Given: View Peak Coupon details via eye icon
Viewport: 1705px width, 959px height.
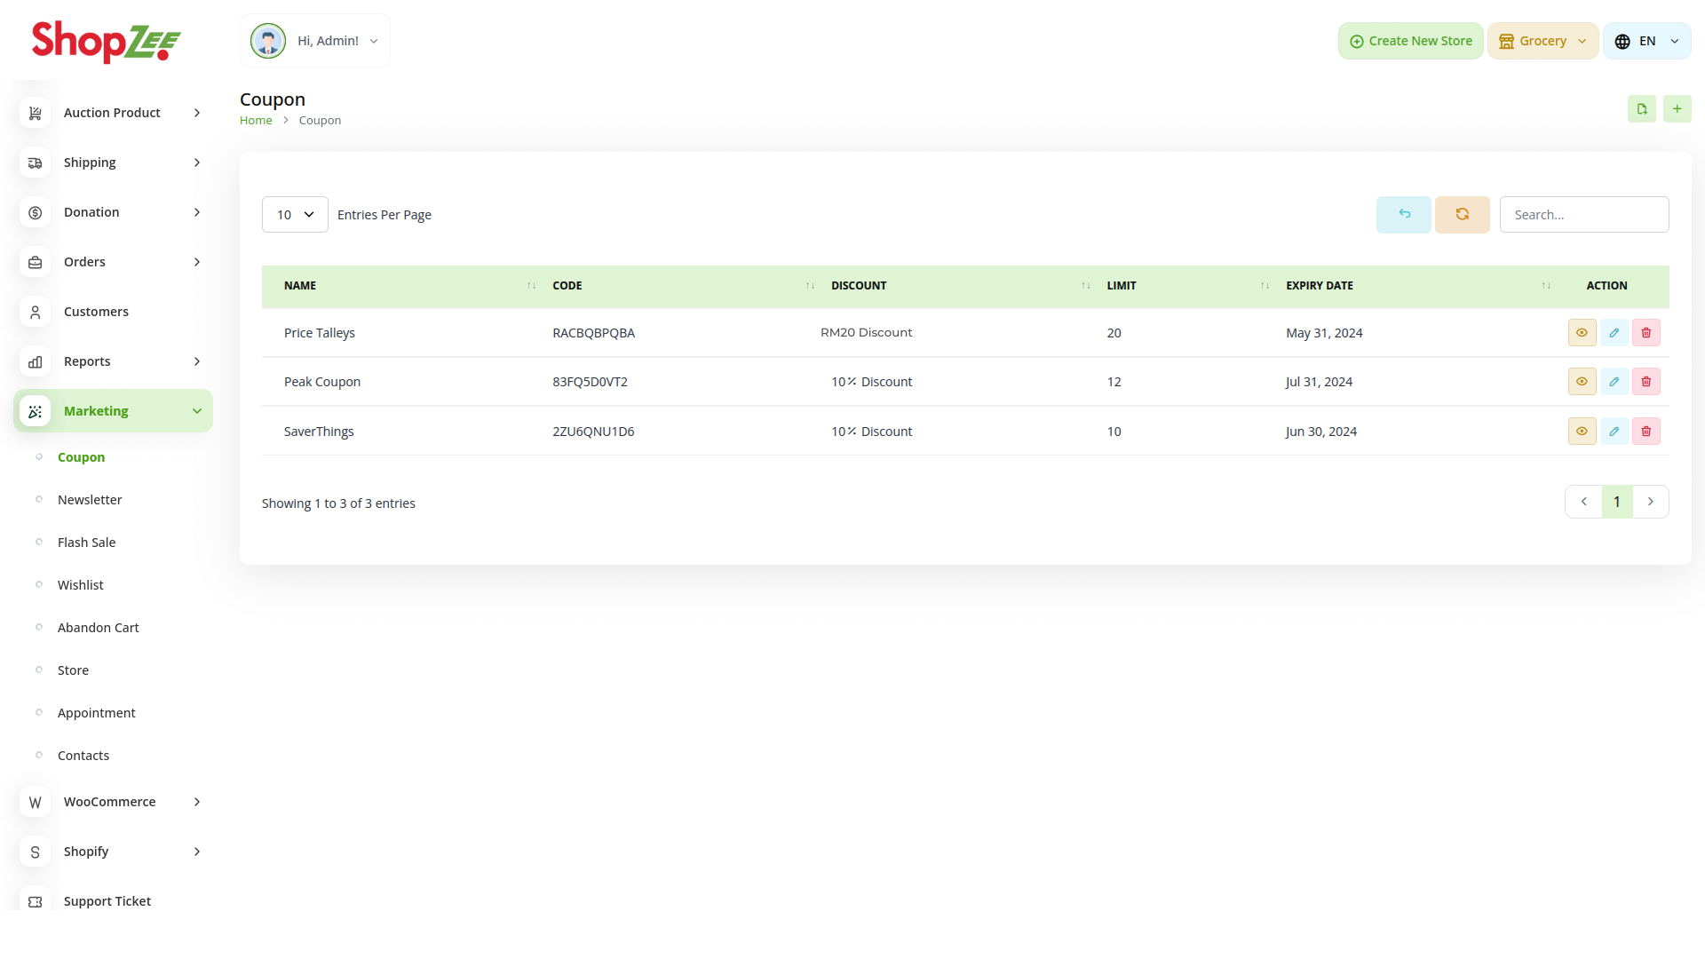Looking at the screenshot, I should (1582, 382).
